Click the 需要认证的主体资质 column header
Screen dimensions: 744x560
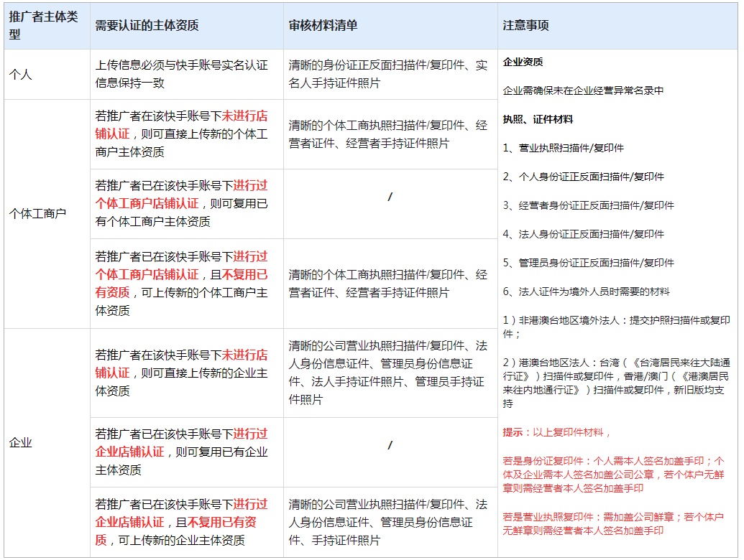[x=186, y=26]
